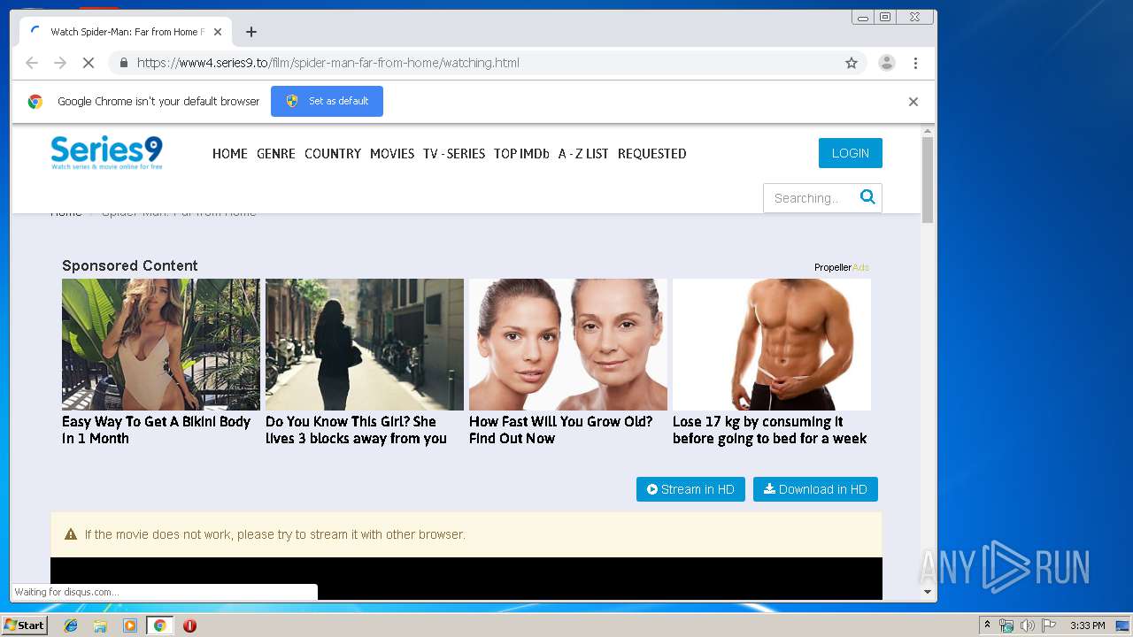
Task: Select the Watch Spider-Man browser tab
Action: pyautogui.click(x=124, y=32)
